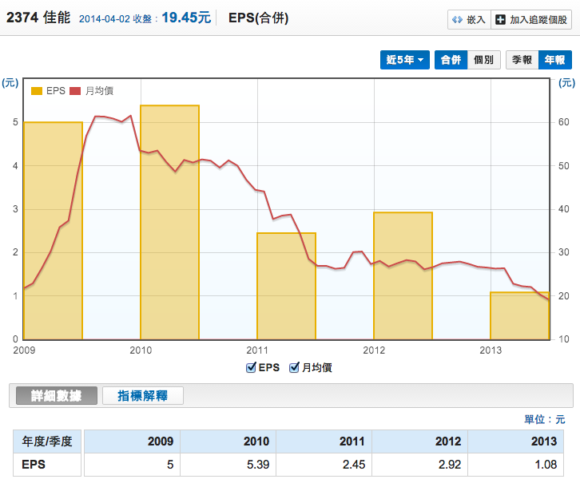The width and height of the screenshot is (580, 483).
Task: Open the 詳細數據 tab
Action: pos(53,395)
